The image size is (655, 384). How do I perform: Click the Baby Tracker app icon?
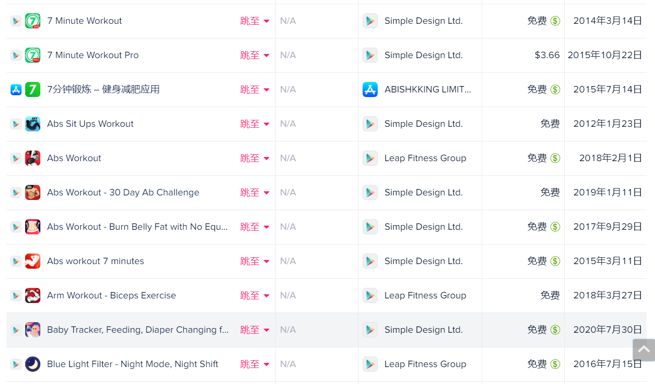coord(33,330)
